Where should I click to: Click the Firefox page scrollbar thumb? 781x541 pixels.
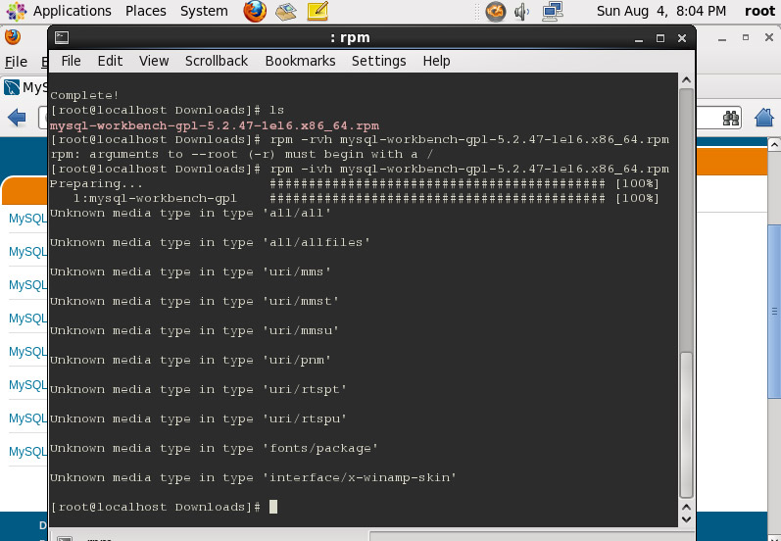774,310
